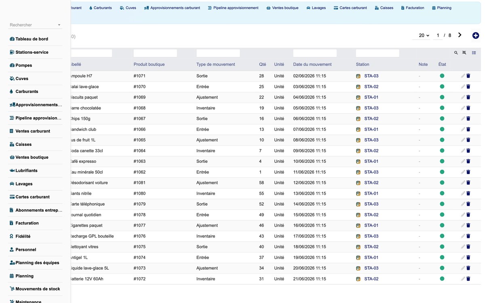Viewport: 485px width, 303px height.
Task: Click card icon beside sidebar Cartes carburant
Action: (x=12, y=197)
